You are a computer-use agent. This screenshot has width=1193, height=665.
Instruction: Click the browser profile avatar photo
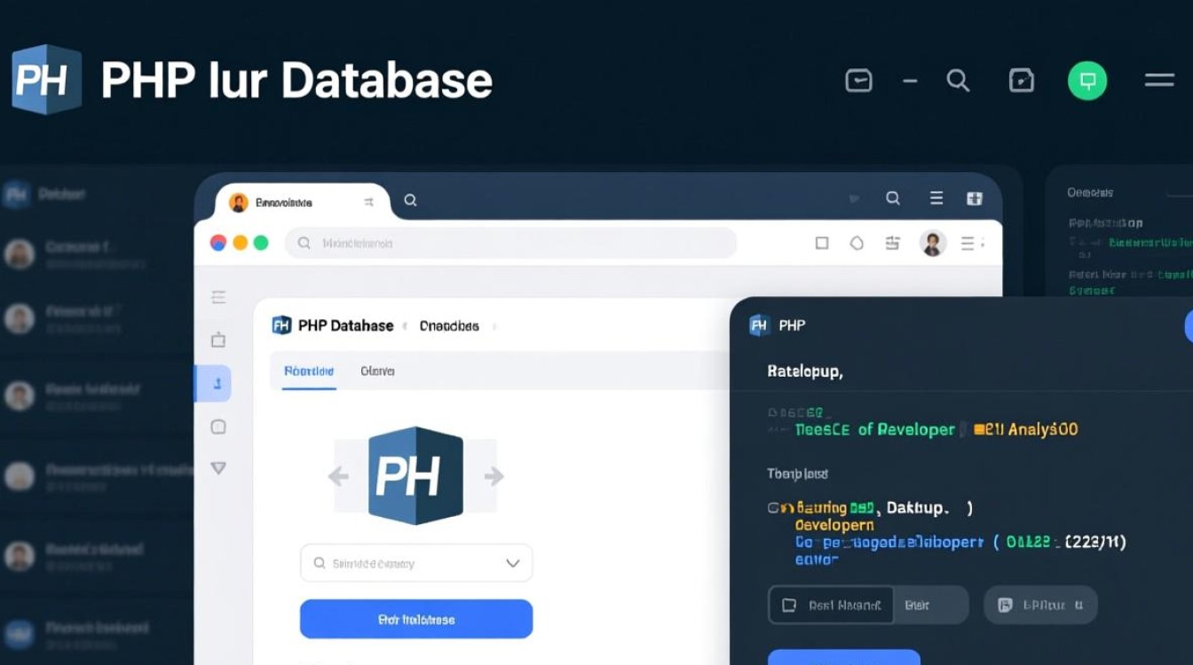pyautogui.click(x=933, y=242)
